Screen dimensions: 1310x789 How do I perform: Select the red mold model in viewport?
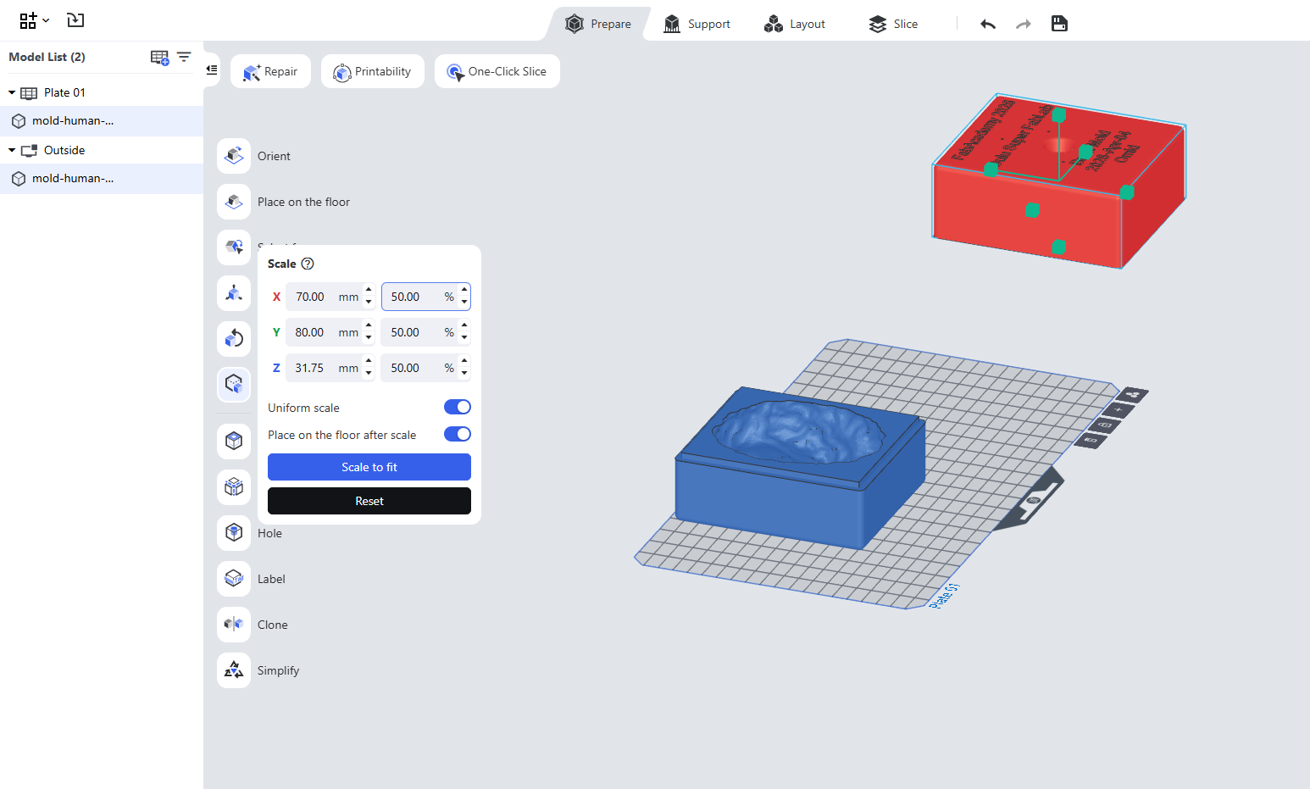click(x=1059, y=181)
